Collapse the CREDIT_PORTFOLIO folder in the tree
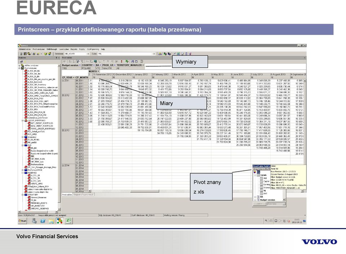Viewport: 346px width, 254px height. point(22,121)
